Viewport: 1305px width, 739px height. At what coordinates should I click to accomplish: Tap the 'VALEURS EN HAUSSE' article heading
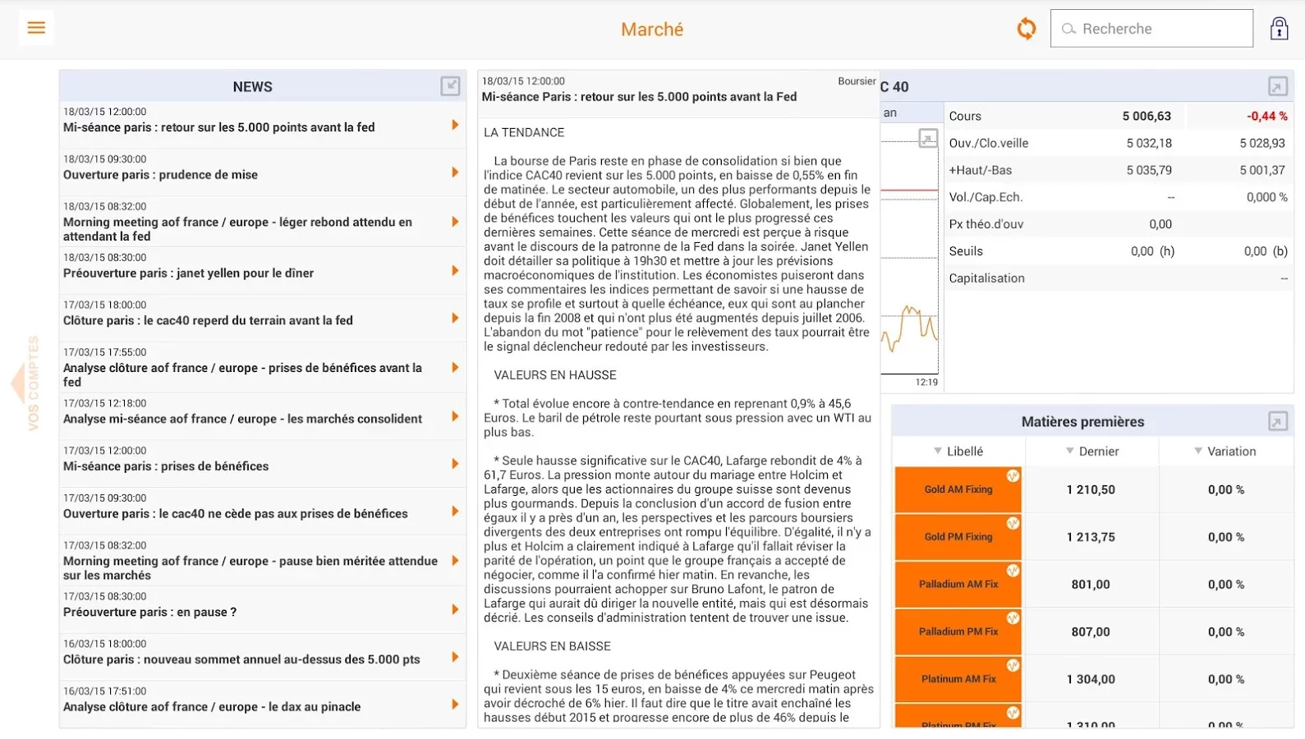point(555,375)
